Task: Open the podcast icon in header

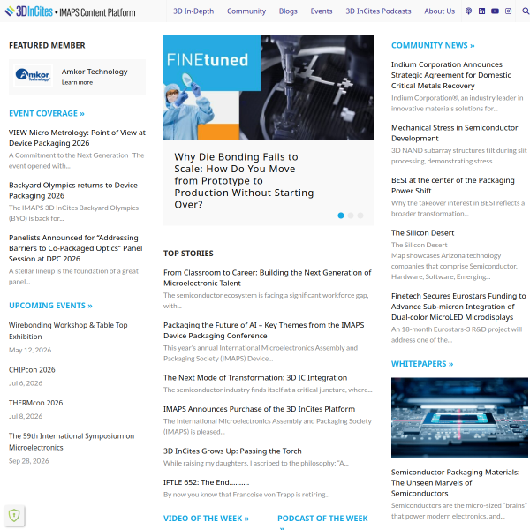Action: [x=468, y=11]
